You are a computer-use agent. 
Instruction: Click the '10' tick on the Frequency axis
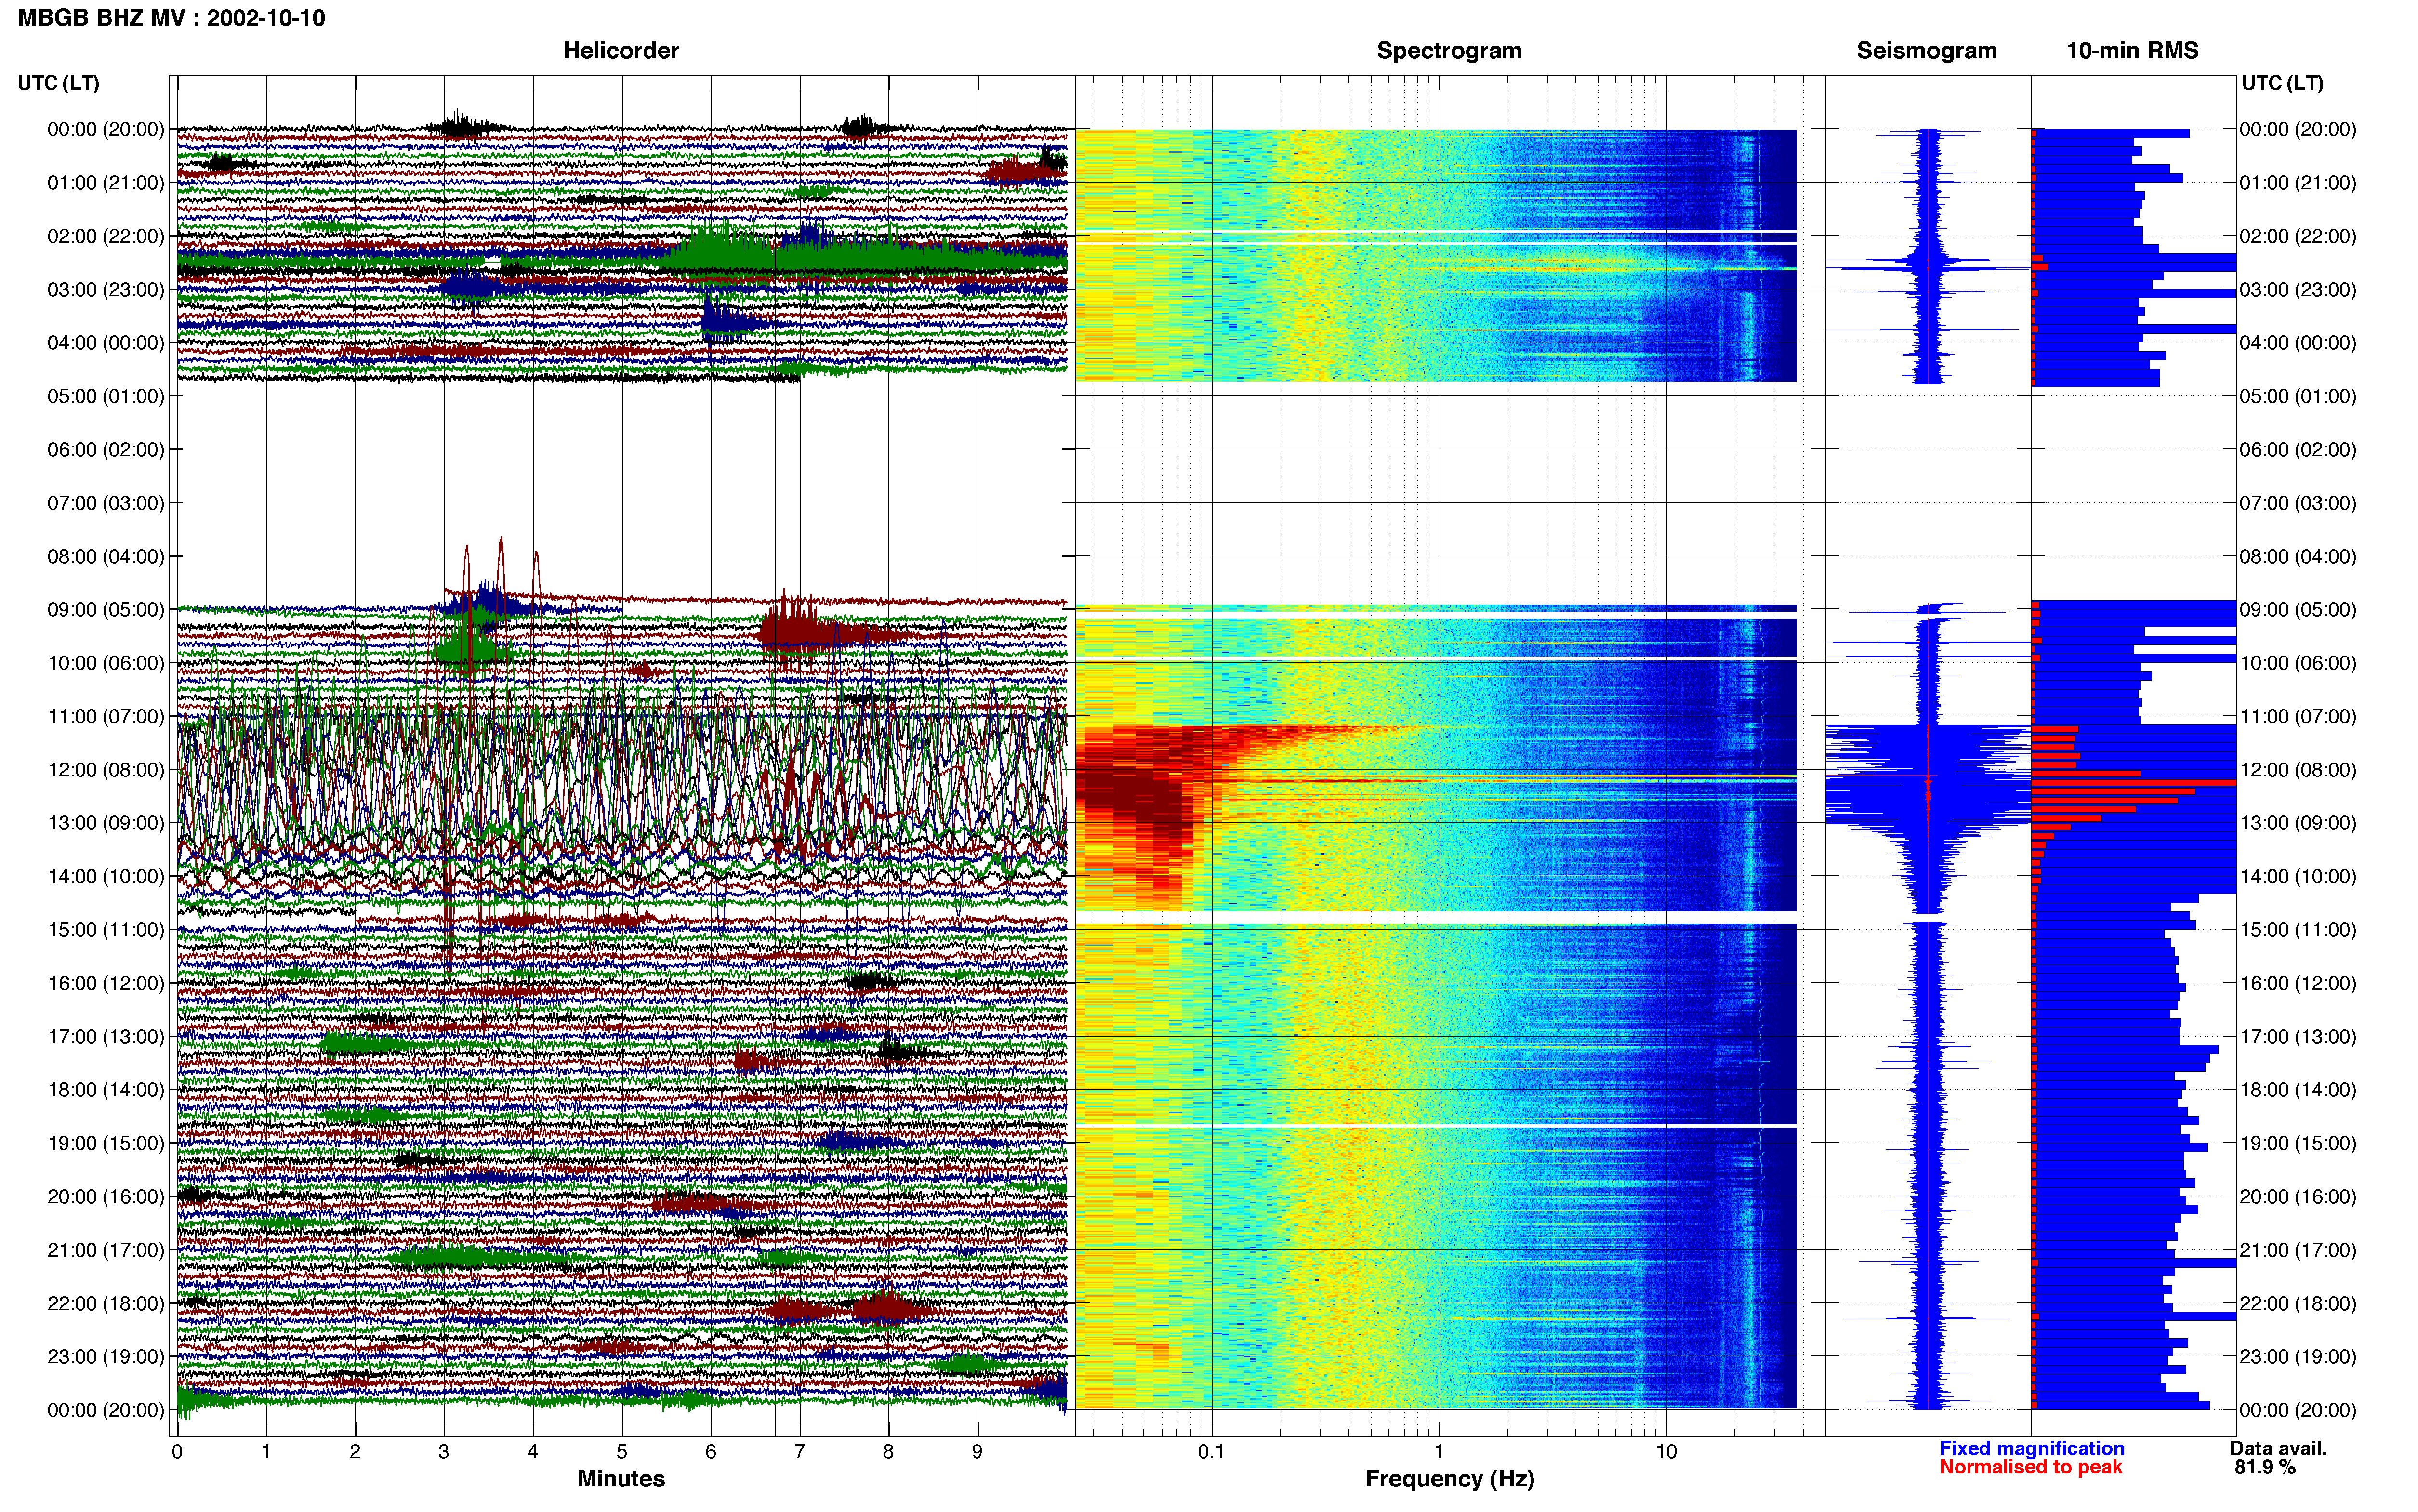[x=1666, y=1452]
